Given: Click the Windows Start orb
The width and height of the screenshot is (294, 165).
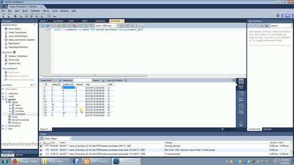Looking at the screenshot, I should (5, 161).
